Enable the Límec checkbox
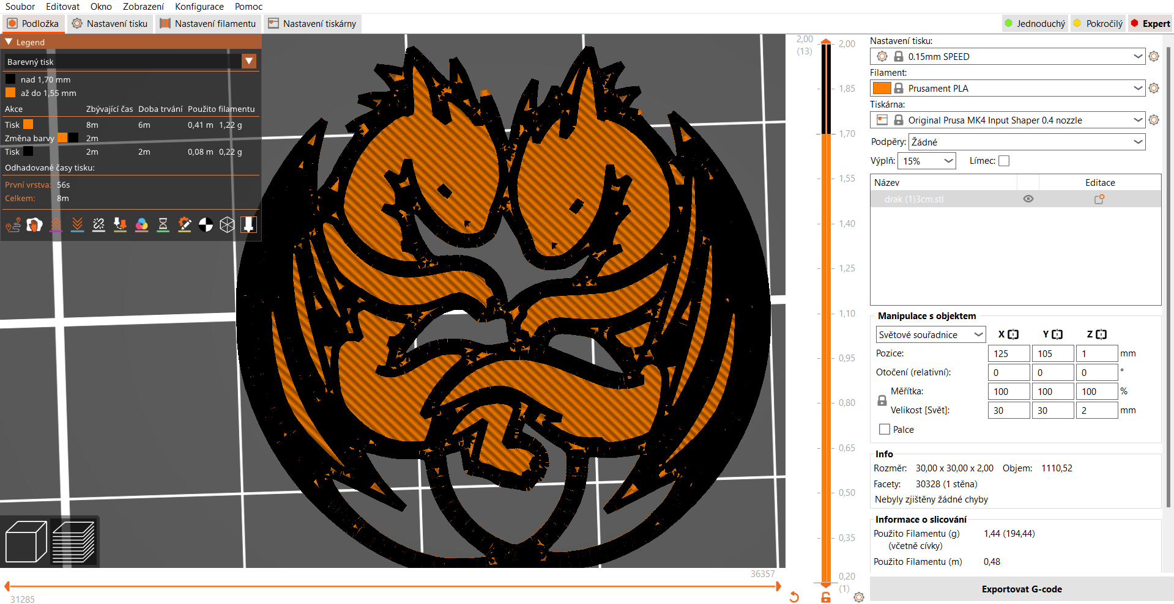 click(x=1004, y=161)
